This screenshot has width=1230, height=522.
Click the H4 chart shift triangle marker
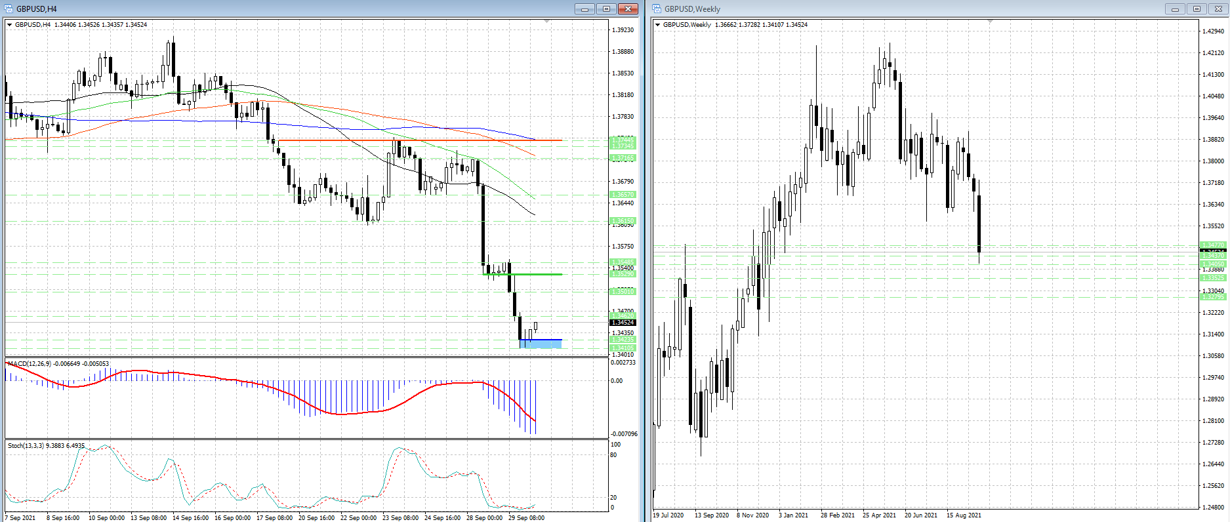tap(546, 22)
